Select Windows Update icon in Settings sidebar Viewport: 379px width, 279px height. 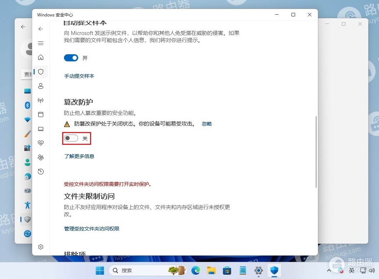click(x=27, y=234)
